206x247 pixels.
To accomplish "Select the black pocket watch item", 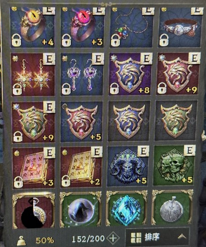I will pos(33,211).
